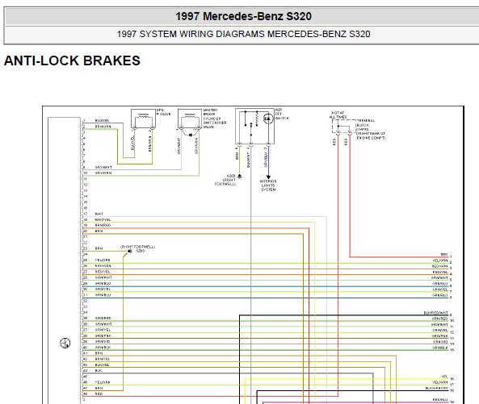Click the "TERMINAL BLOCK" label text
The height and width of the screenshot is (404, 479).
tap(366, 123)
